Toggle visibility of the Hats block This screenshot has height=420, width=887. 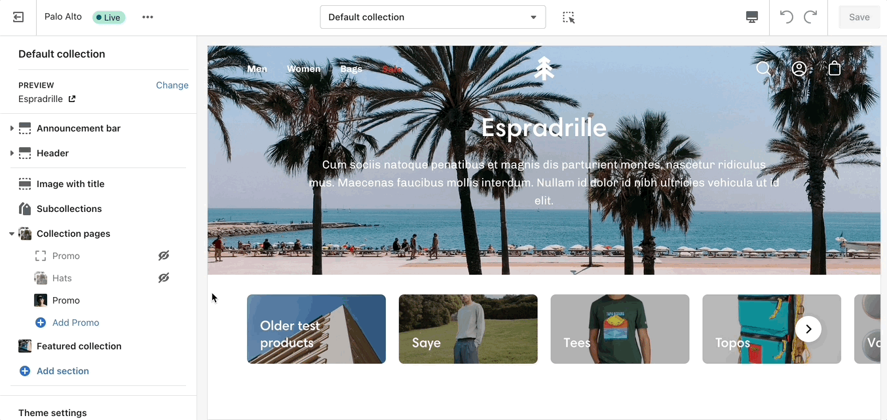click(x=164, y=278)
